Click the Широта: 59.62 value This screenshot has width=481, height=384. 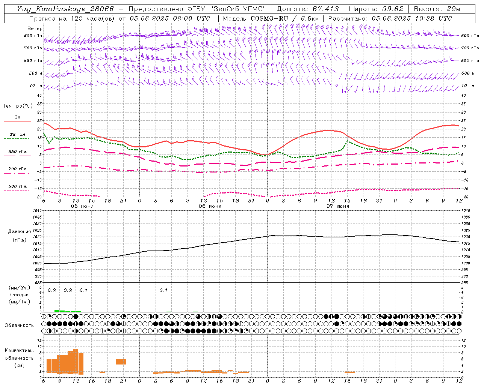point(376,9)
